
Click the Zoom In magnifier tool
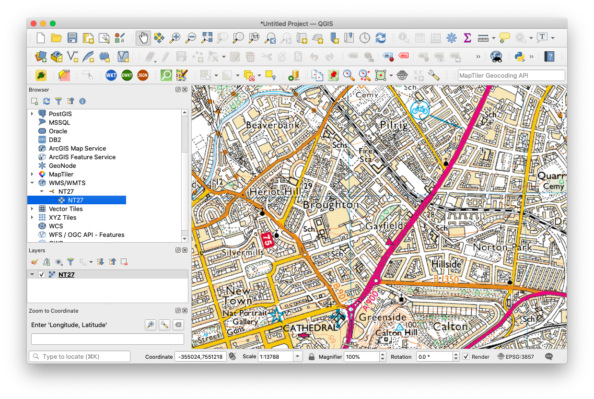coord(175,38)
